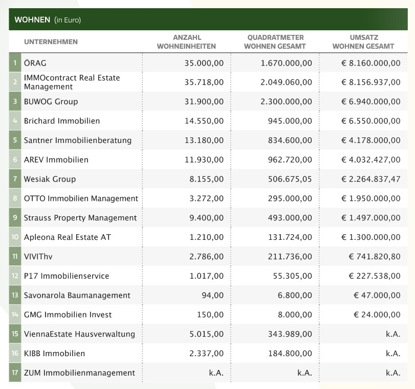Click the rank 11 badge beside VIVIThv
This screenshot has width=415, height=389.
(15, 257)
